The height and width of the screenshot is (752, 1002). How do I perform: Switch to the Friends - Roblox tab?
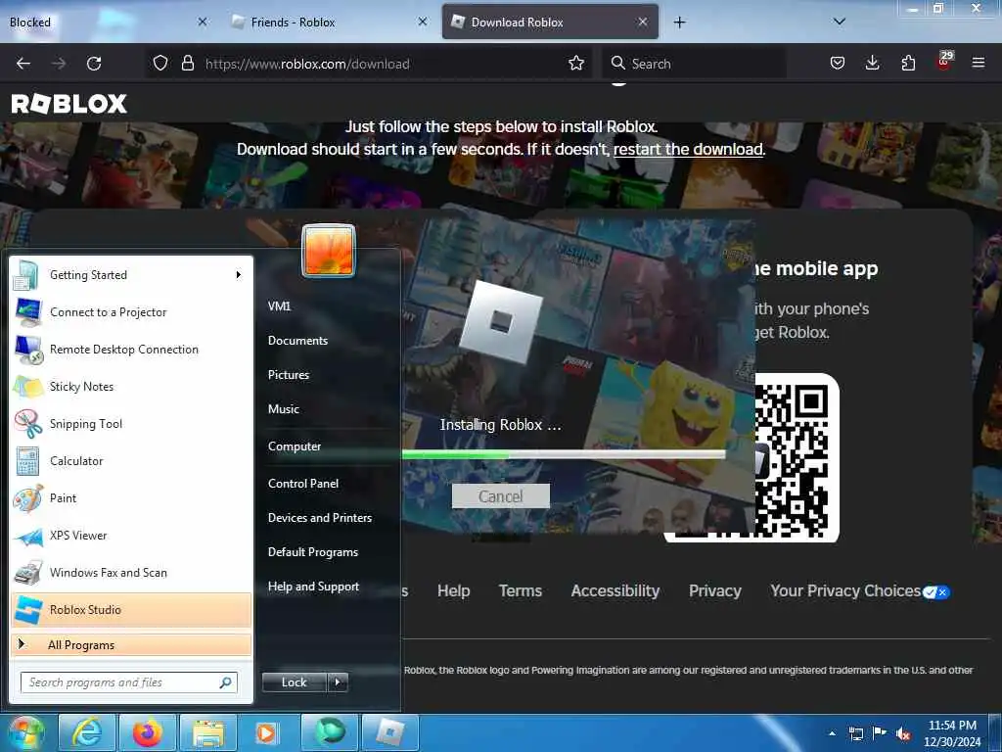pos(329,22)
